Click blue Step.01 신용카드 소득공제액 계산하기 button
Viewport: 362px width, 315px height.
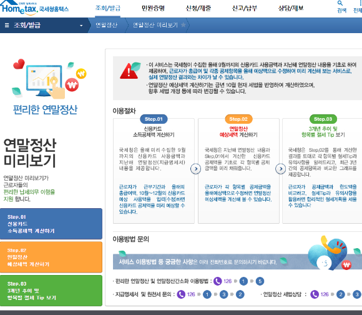click(x=51, y=224)
